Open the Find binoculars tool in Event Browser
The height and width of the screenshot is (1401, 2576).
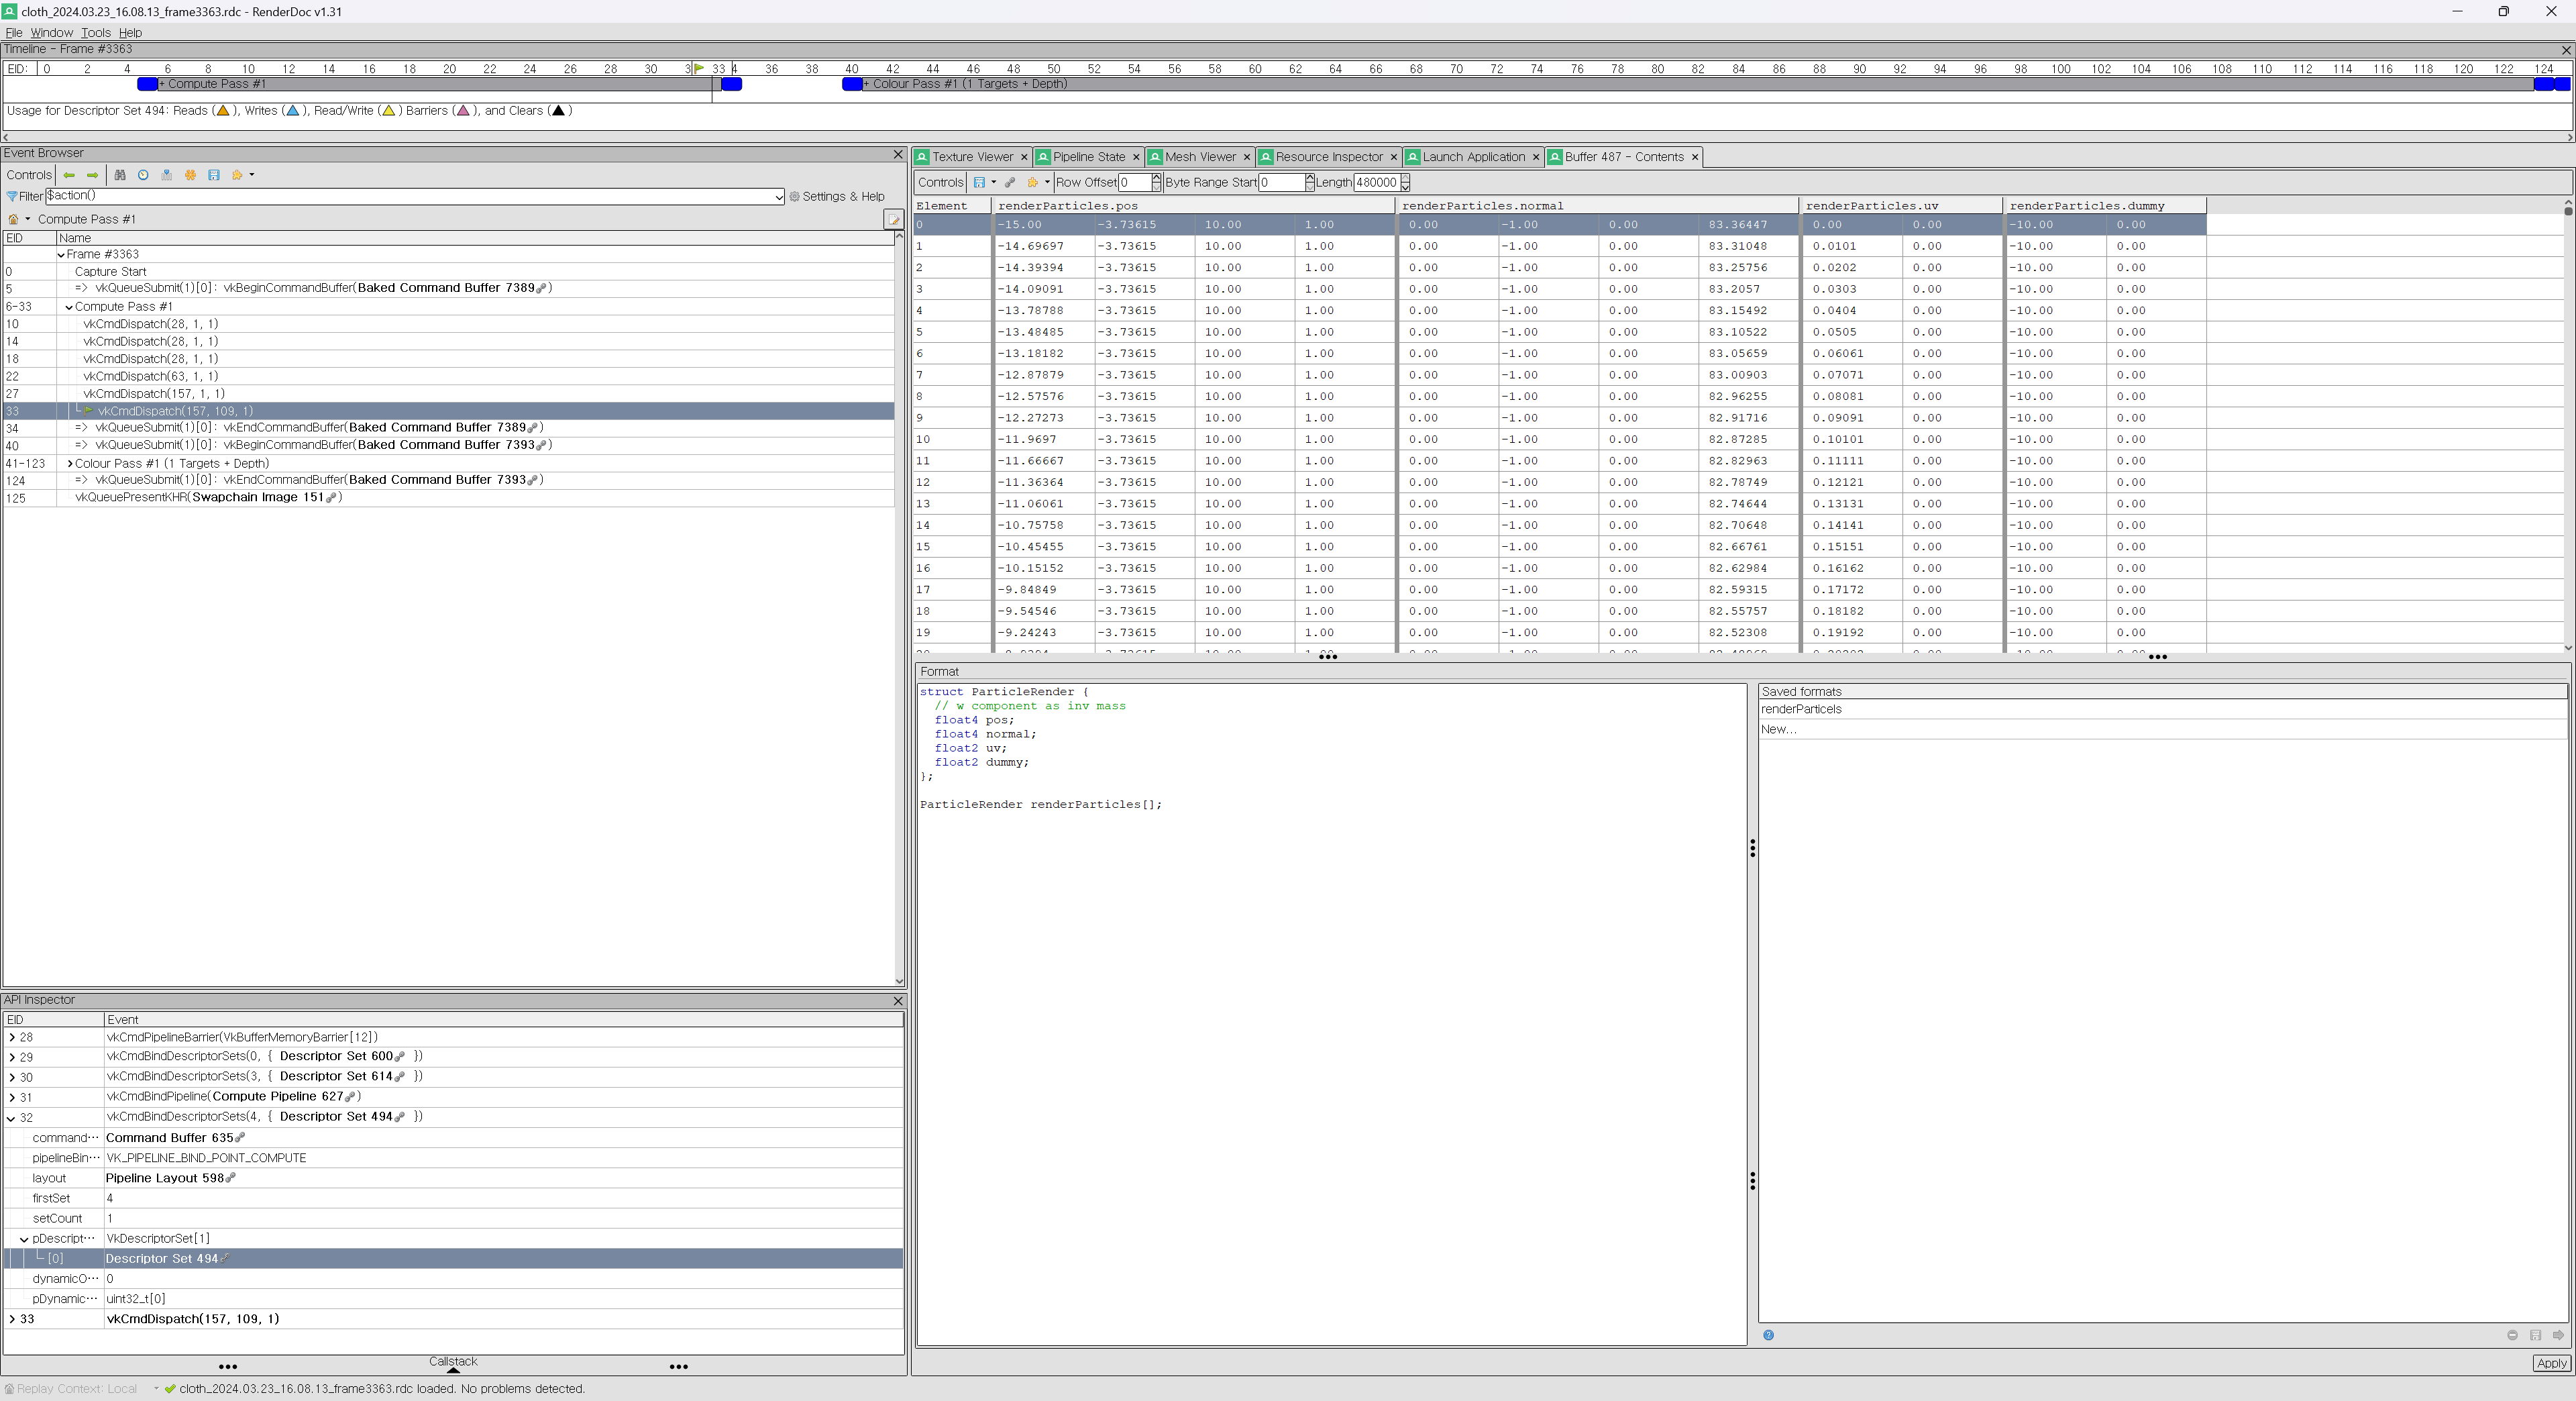[x=120, y=175]
